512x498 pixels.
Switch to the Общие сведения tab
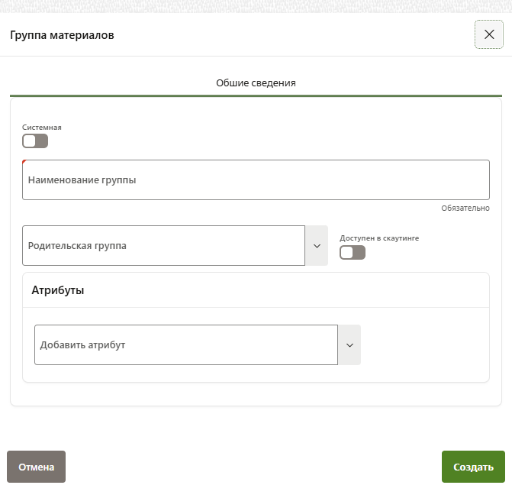pyautogui.click(x=256, y=82)
